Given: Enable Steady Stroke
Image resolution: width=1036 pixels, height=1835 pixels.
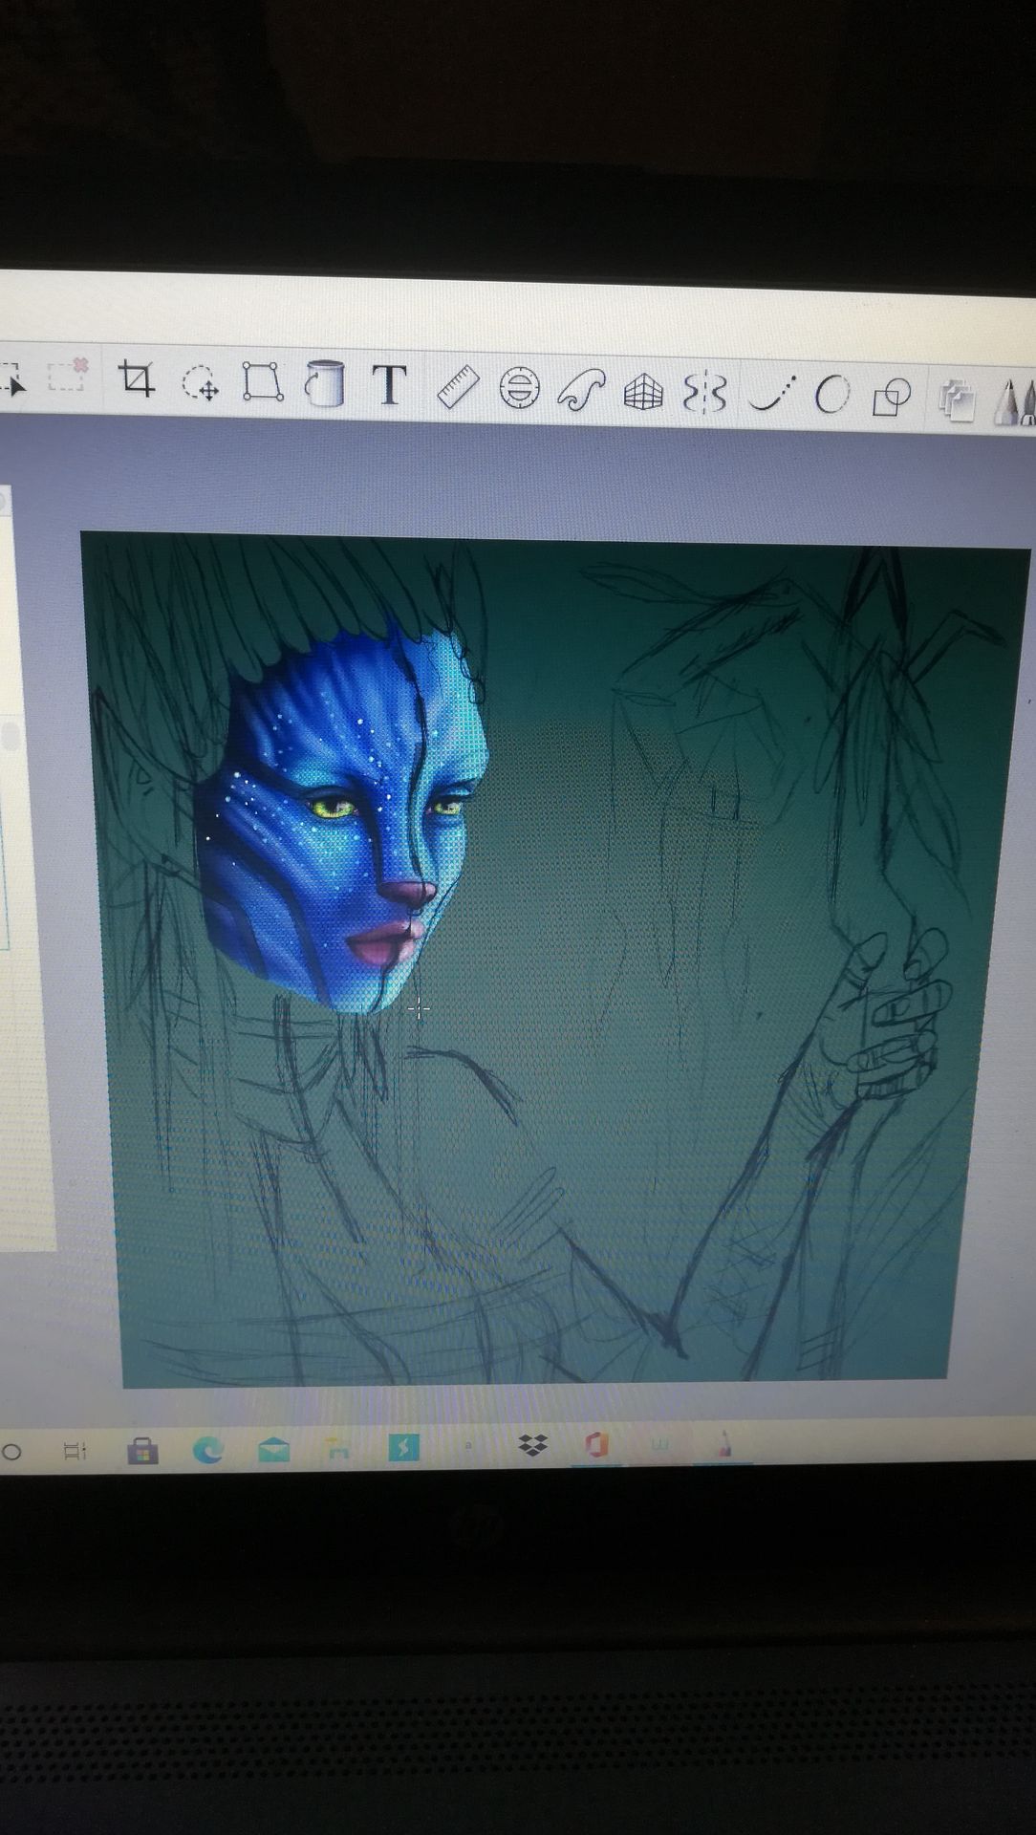Looking at the screenshot, I should pyautogui.click(x=771, y=393).
